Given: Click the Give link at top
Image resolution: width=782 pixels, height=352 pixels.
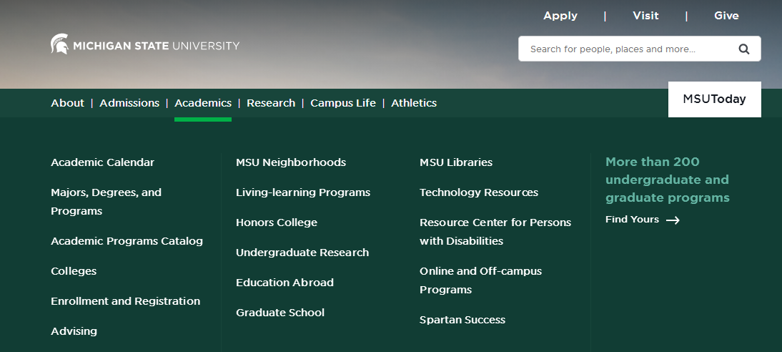Looking at the screenshot, I should pyautogui.click(x=726, y=16).
